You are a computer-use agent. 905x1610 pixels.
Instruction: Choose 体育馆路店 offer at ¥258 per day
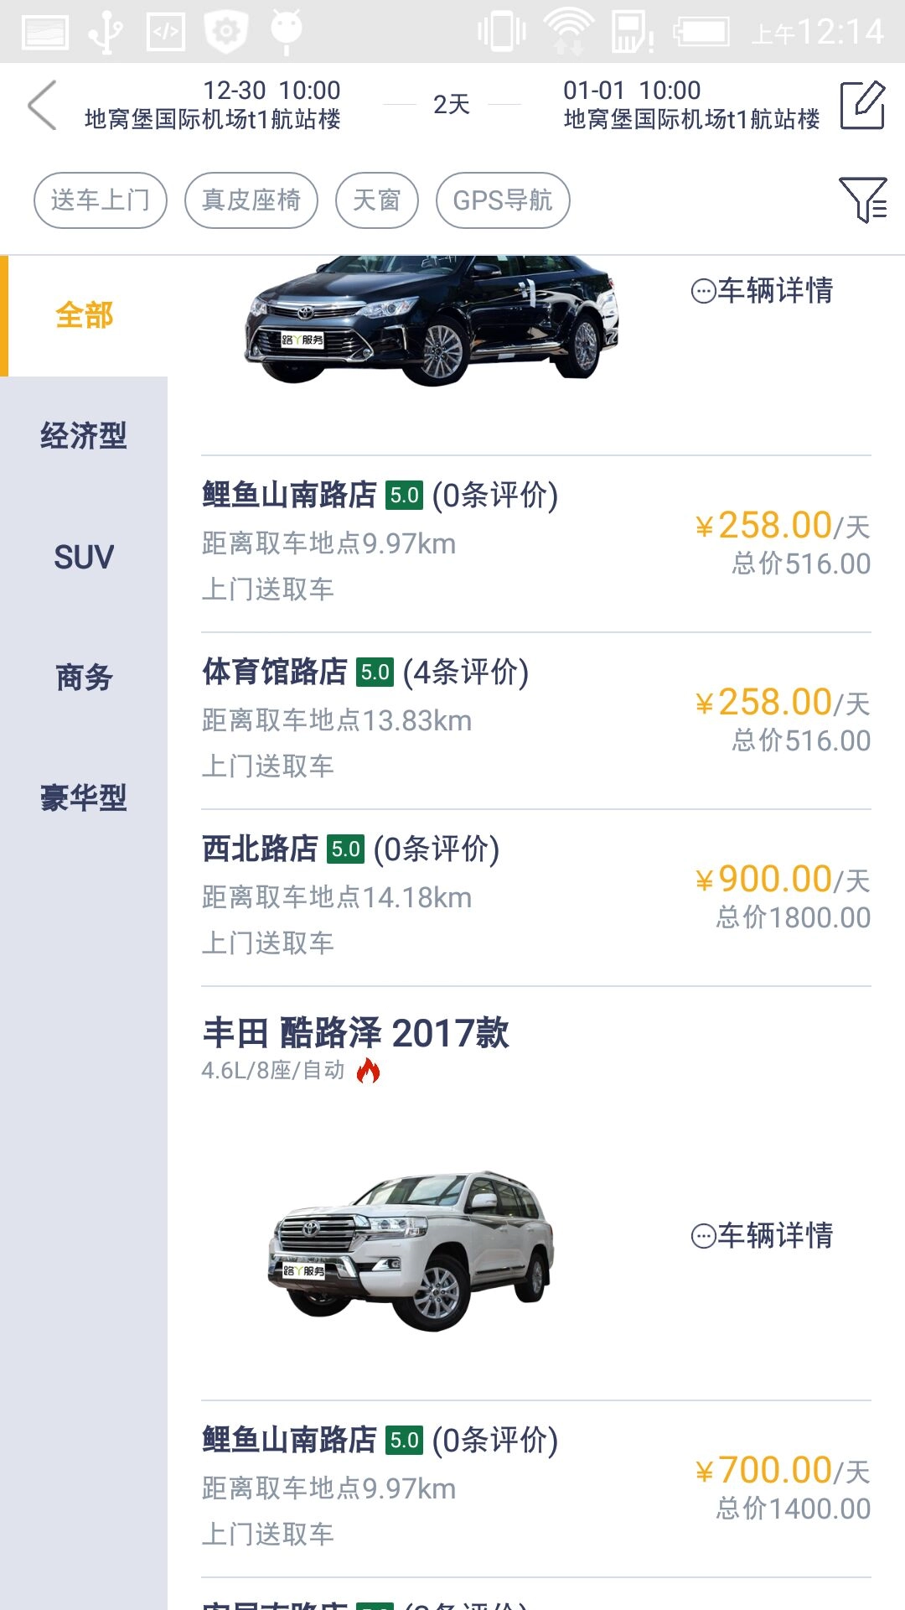point(536,719)
